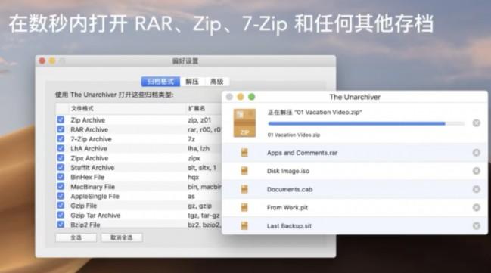Disable the Gzip Tar Archive format
The height and width of the screenshot is (273, 491).
click(61, 215)
